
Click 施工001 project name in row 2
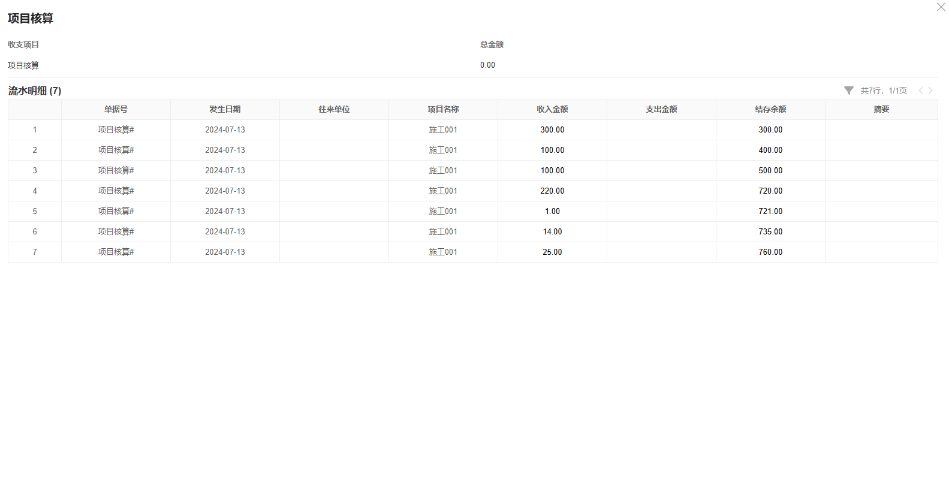pos(443,150)
